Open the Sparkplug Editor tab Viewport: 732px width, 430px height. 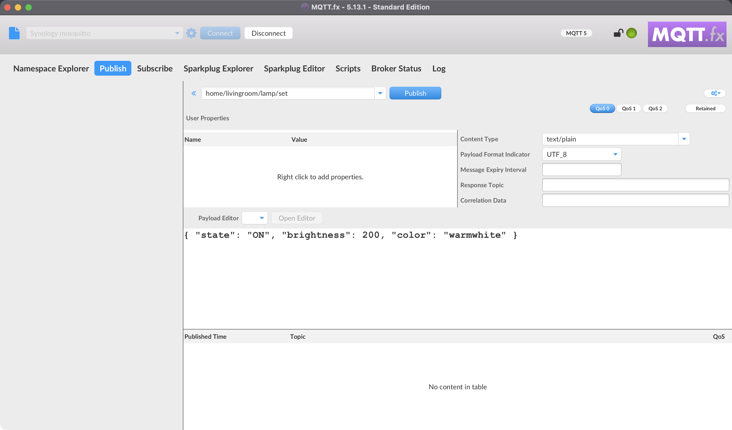[294, 68]
